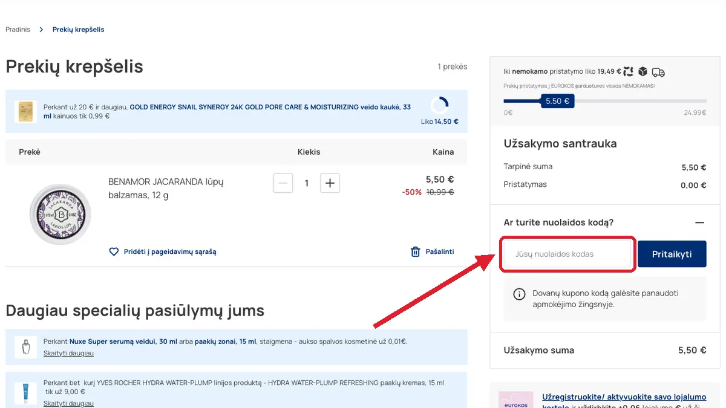The width and height of the screenshot is (726, 408).
Task: Click the Nuxe serum bottle thumbnail
Action: (25, 347)
